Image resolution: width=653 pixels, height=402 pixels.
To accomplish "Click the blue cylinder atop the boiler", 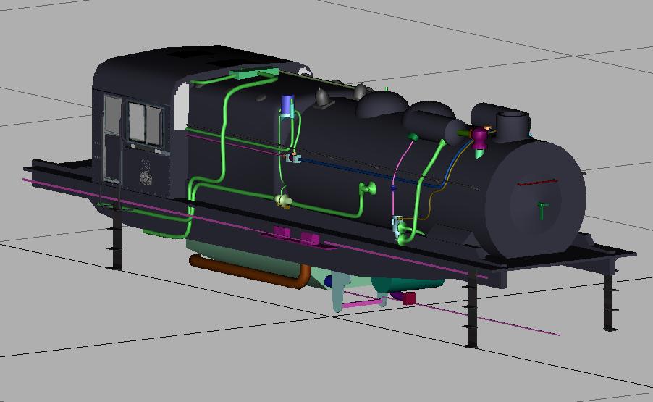I will pyautogui.click(x=288, y=104).
